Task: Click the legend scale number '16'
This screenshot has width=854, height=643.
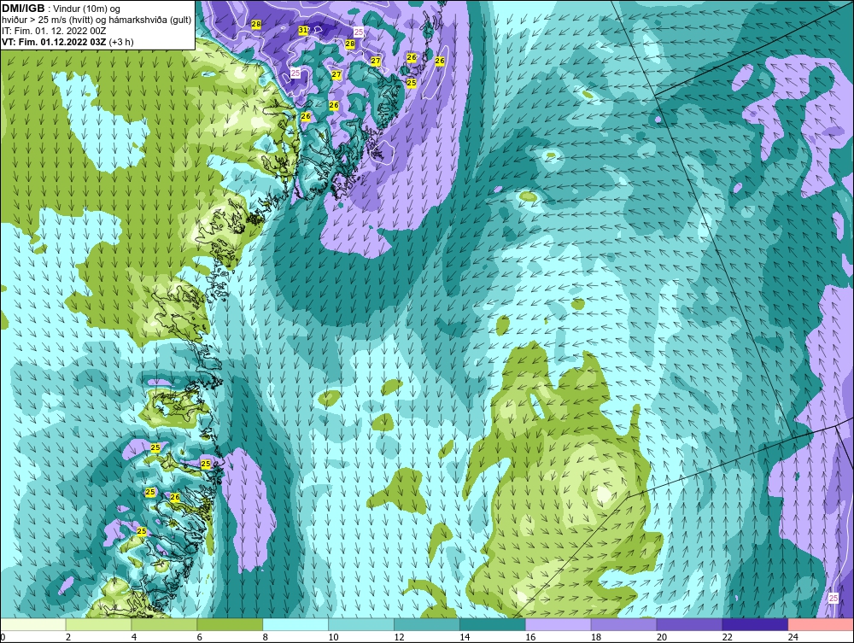Action: click(530, 637)
